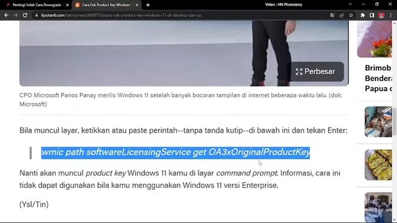Image resolution: width=397 pixels, height=223 pixels.
Task: Enlarge image with Perbesar button
Action: [x=316, y=72]
